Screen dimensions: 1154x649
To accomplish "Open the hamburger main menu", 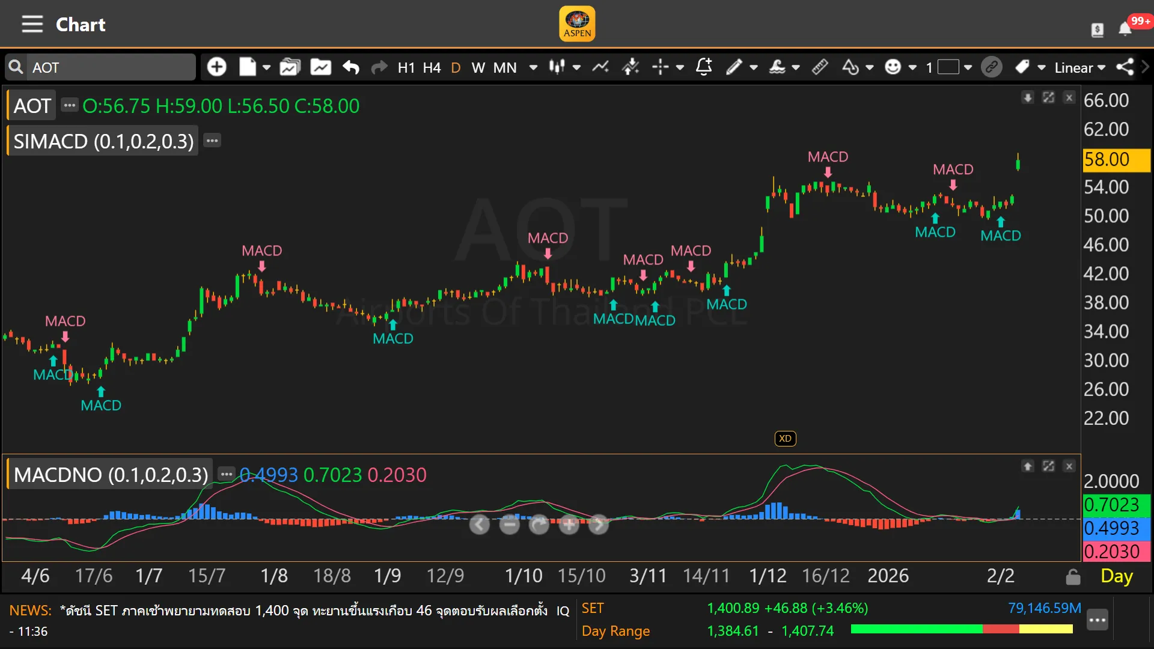I will click(32, 25).
